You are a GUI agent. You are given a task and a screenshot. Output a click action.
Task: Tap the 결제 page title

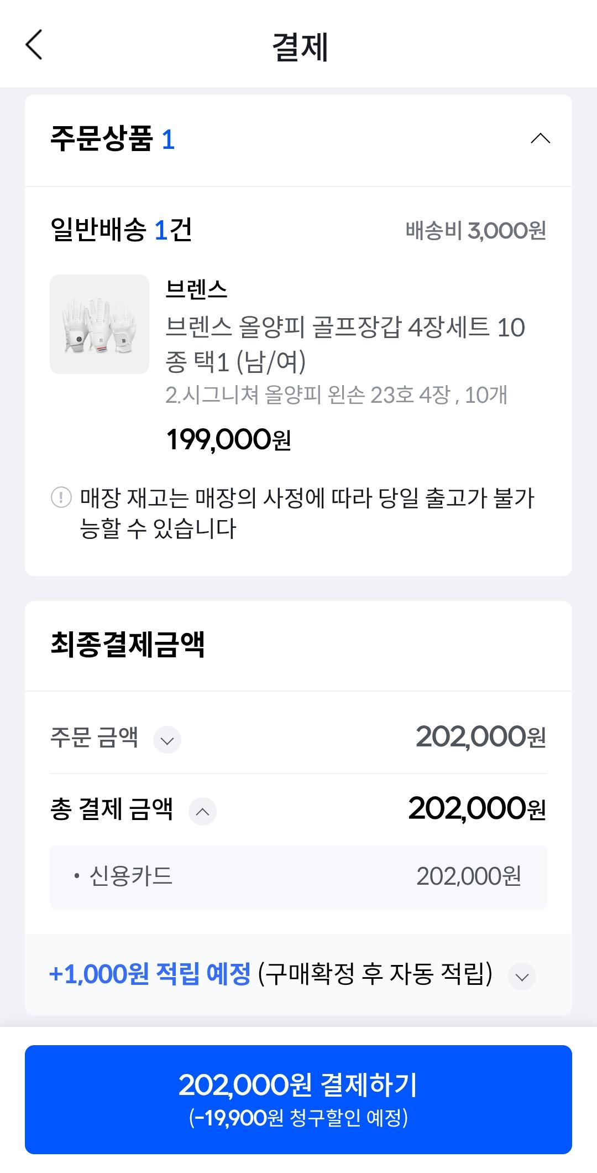(300, 47)
